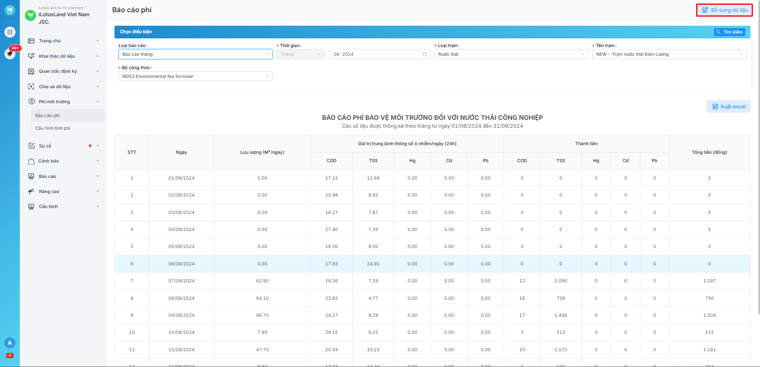The height and width of the screenshot is (367, 760).
Task: Click date cell 11/08/2024
Action: (181, 350)
